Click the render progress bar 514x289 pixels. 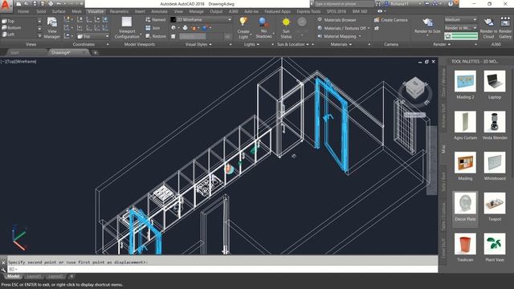click(x=461, y=36)
